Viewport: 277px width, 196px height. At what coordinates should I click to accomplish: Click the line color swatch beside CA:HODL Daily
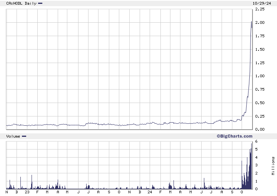tap(40, 3)
